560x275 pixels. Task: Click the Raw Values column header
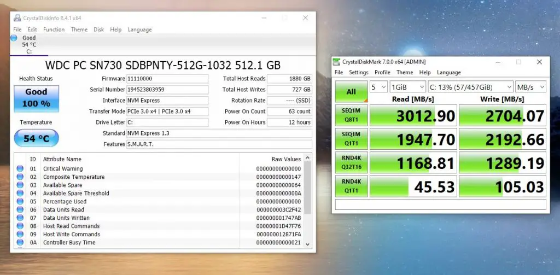pos(286,159)
